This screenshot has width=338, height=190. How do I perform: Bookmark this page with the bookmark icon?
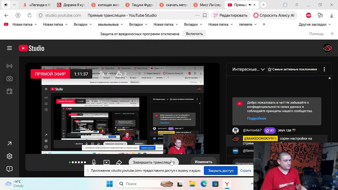205,15
